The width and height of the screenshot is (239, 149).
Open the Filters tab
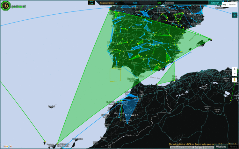tap(233, 146)
